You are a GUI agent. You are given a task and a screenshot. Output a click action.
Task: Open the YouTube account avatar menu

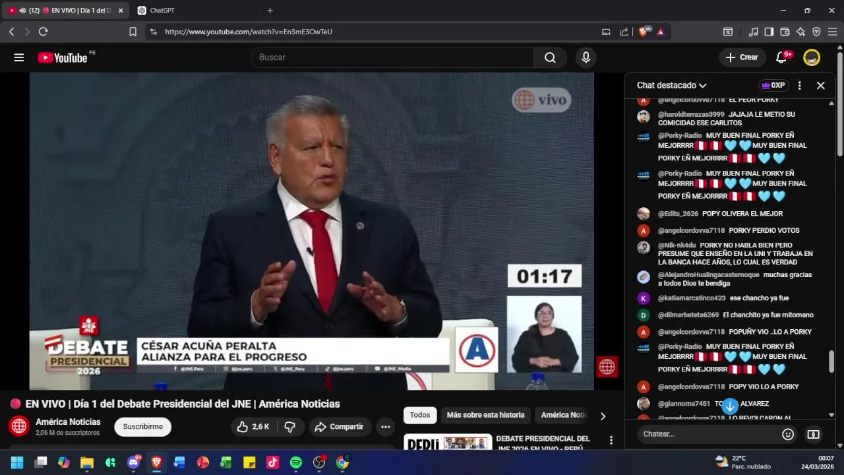pyautogui.click(x=812, y=57)
